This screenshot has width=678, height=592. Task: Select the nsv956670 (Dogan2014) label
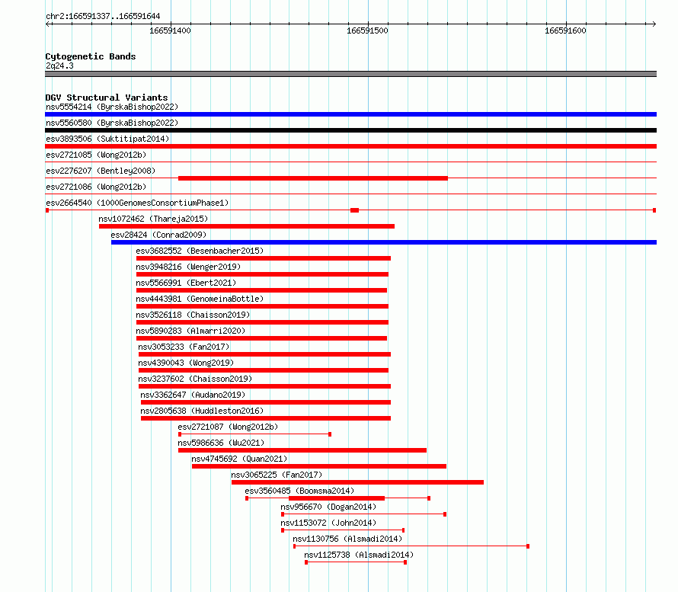tap(328, 507)
